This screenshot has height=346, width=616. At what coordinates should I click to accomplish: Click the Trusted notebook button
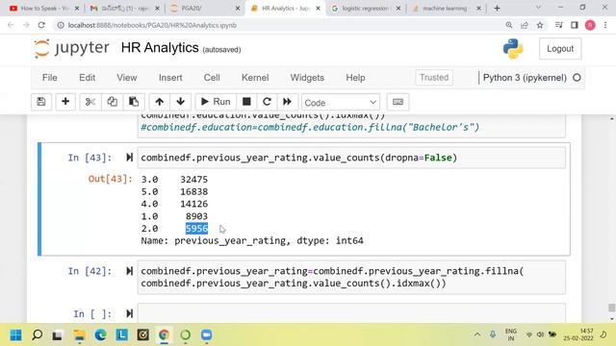434,78
